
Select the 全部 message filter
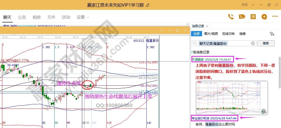click(196, 34)
